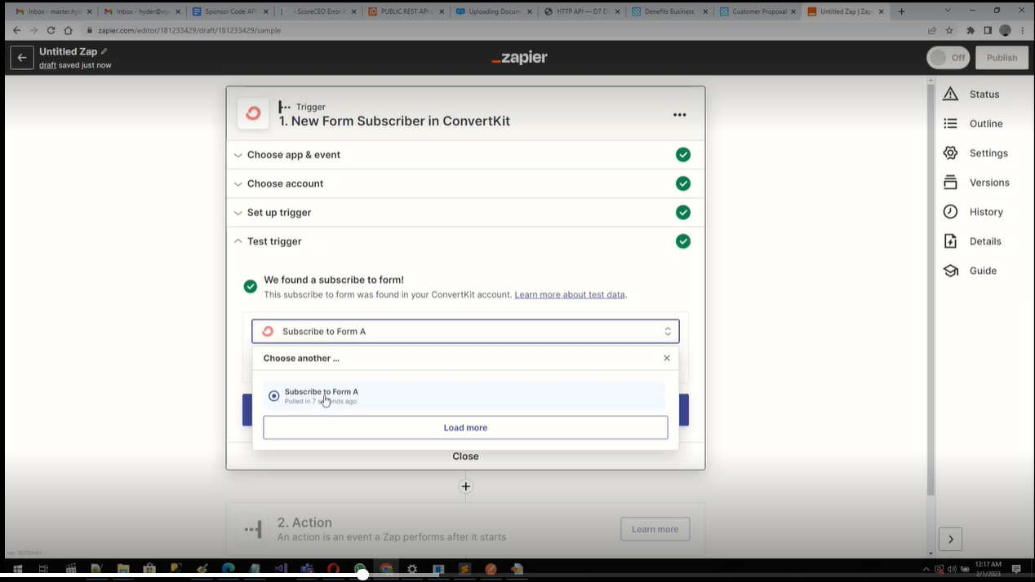Open the History clock icon
1035x582 pixels.
950,211
